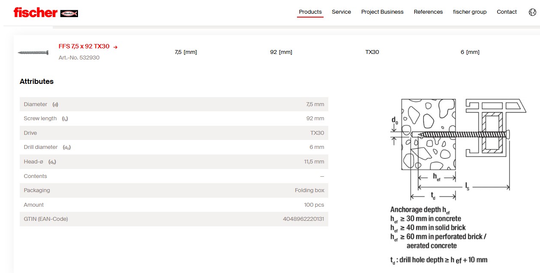Click the '≥ 40 mm in solid brick' line

(428, 228)
